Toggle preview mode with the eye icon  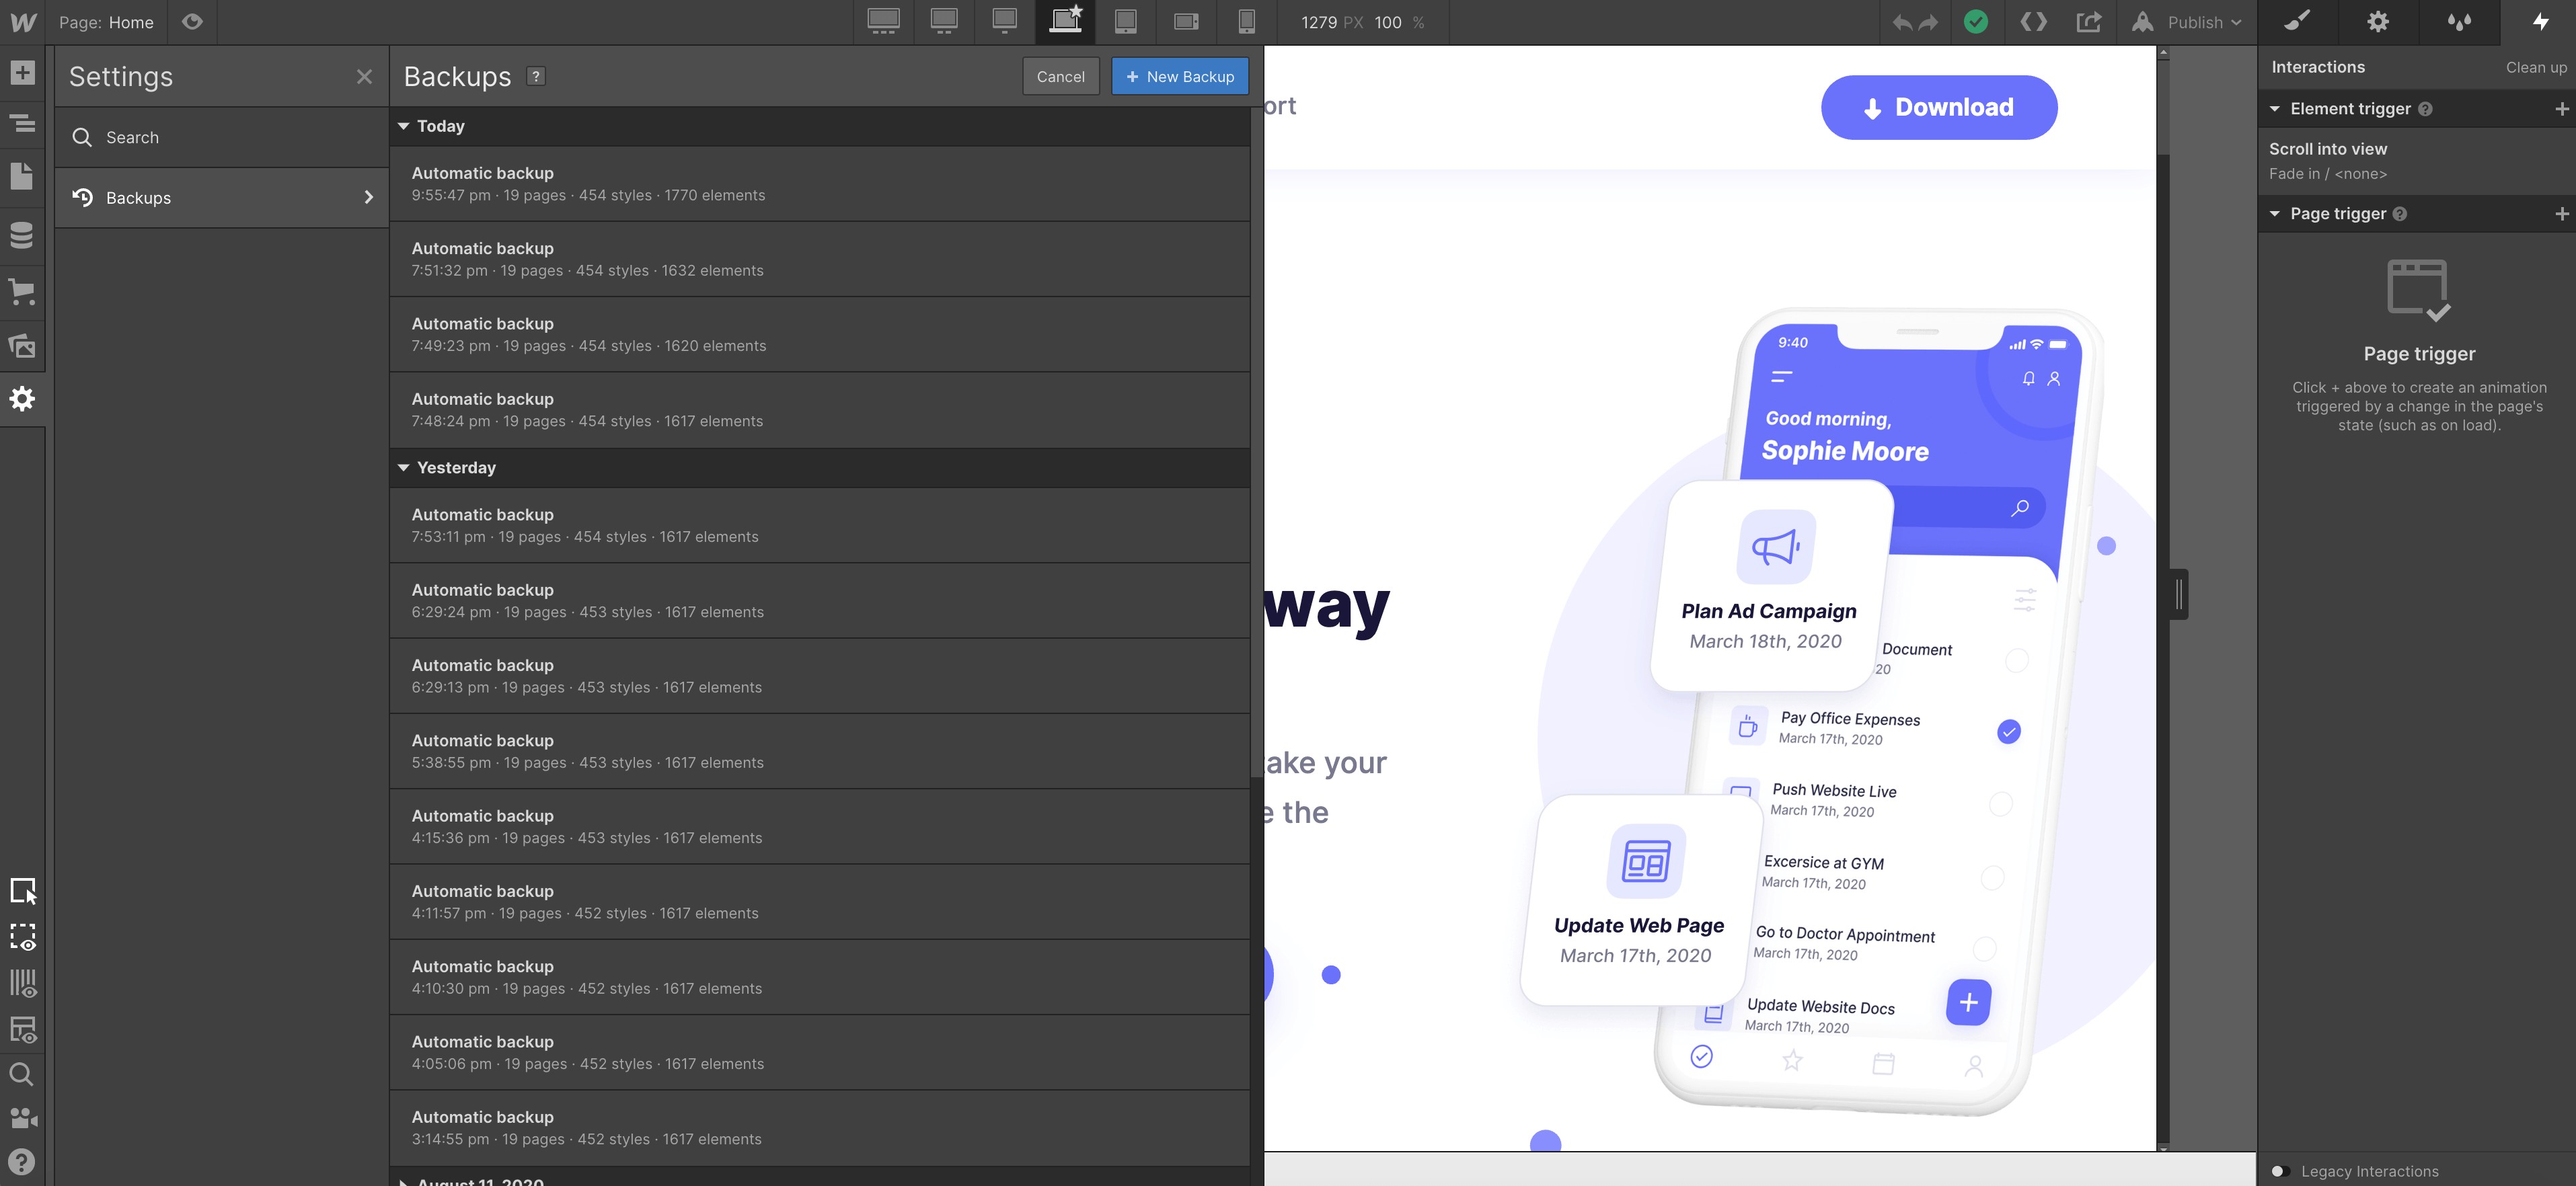click(192, 22)
